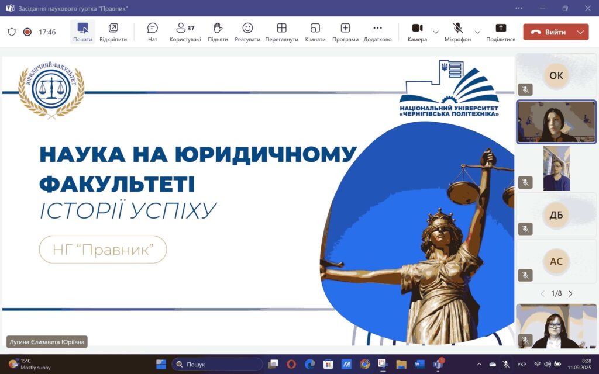The image size is (599, 374).
Task: Open the Windows Start menu
Action: pyautogui.click(x=161, y=365)
